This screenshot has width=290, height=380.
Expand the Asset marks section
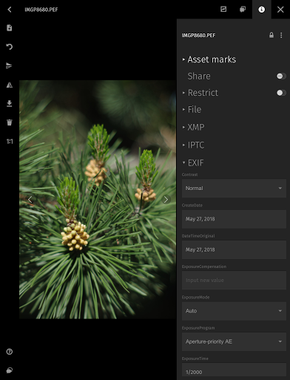[209, 59]
